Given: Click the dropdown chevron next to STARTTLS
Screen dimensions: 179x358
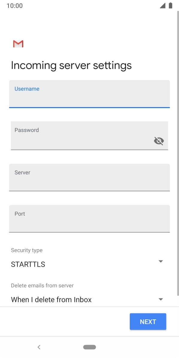Looking at the screenshot, I should pyautogui.click(x=161, y=261).
